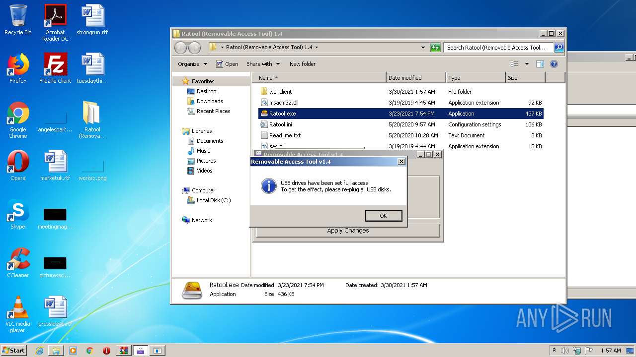Open Documents library
This screenshot has width=636, height=357.
[210, 141]
